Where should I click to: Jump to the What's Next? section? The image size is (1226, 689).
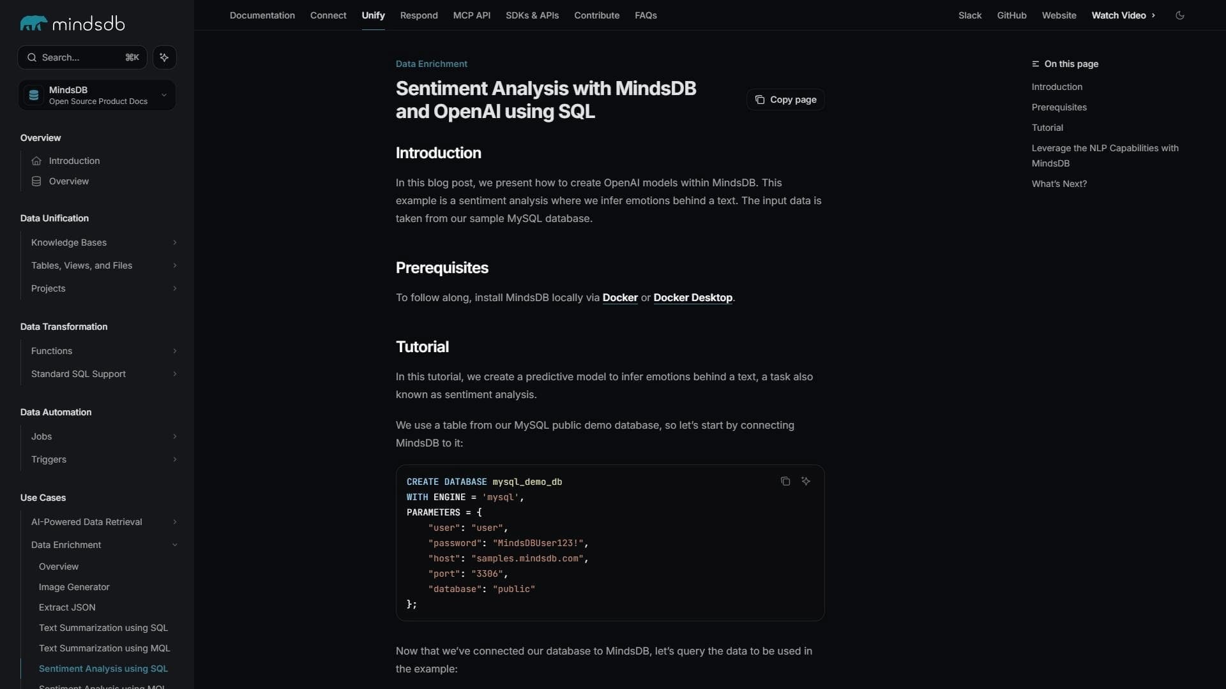(x=1059, y=184)
